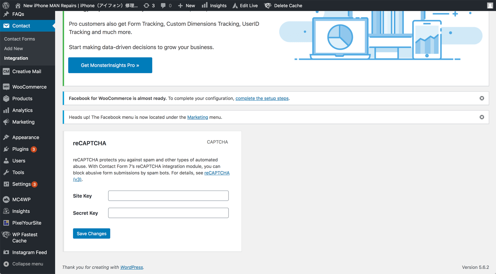Open Add New under Contact
The image size is (496, 274).
tap(14, 48)
